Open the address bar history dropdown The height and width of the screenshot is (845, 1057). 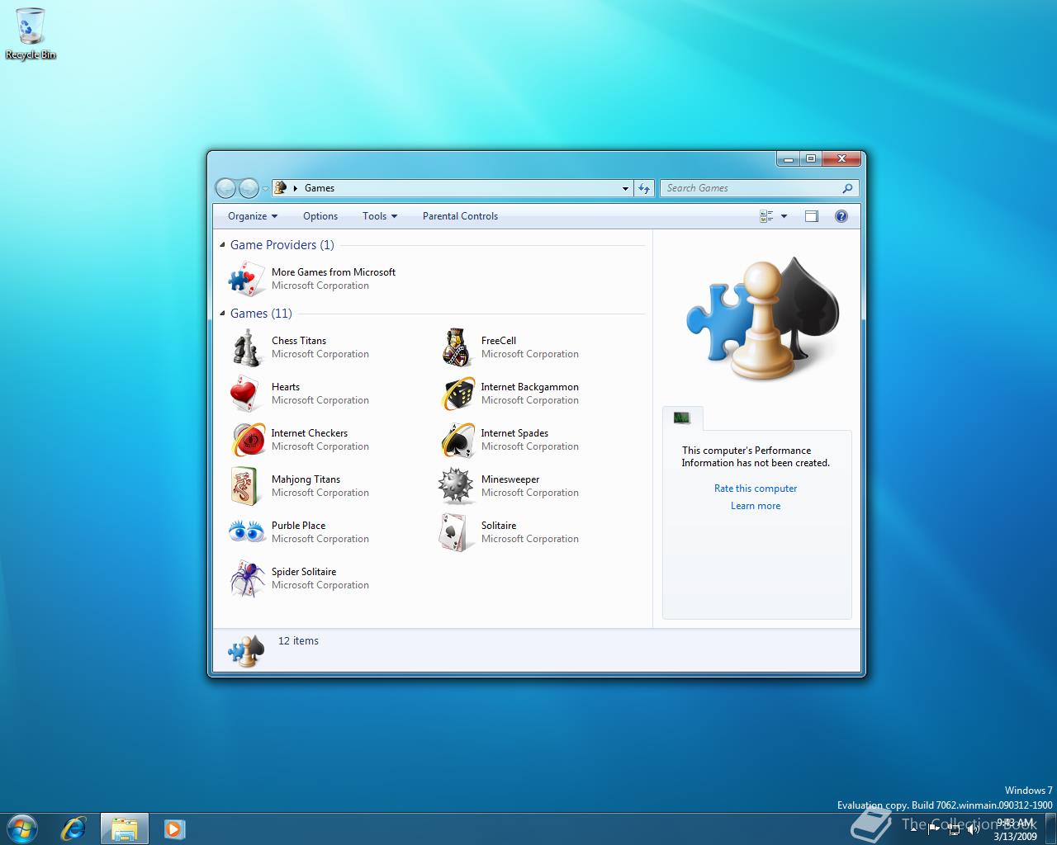[625, 188]
